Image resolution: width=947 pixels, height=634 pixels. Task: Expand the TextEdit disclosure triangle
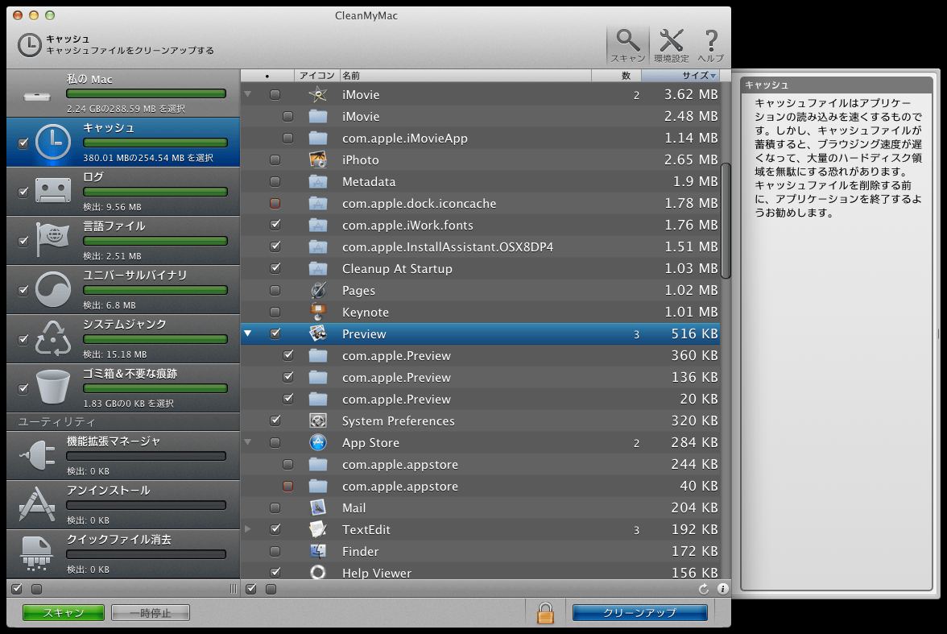click(248, 529)
